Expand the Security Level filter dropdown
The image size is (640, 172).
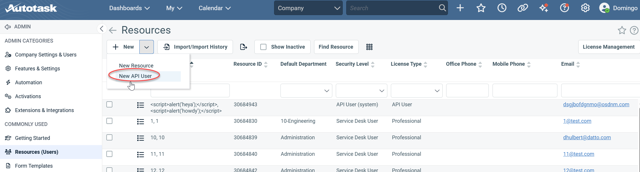click(x=361, y=91)
